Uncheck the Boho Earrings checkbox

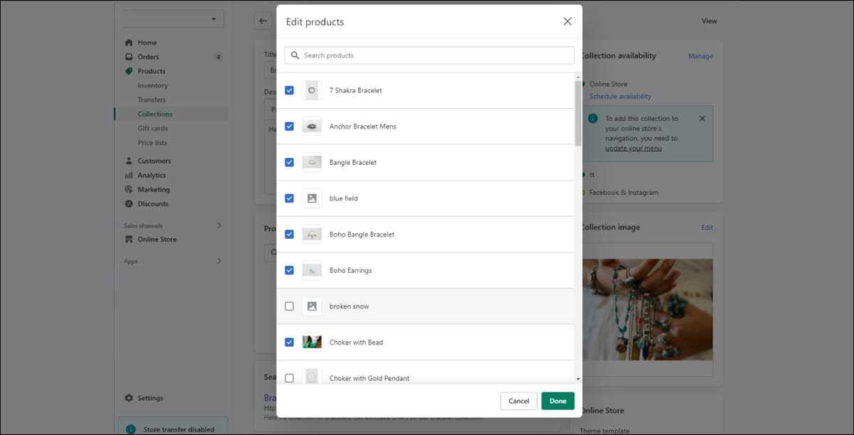pos(289,270)
